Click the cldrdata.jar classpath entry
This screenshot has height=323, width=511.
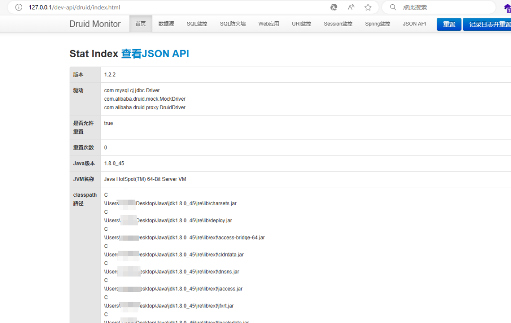pyautogui.click(x=174, y=254)
